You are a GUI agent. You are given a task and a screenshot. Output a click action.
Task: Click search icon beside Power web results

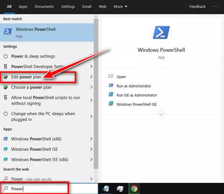coord(6,179)
